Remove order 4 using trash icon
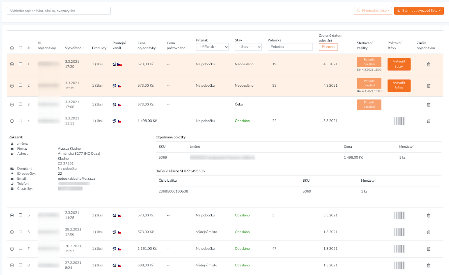The width and height of the screenshot is (449, 275). coord(429,121)
